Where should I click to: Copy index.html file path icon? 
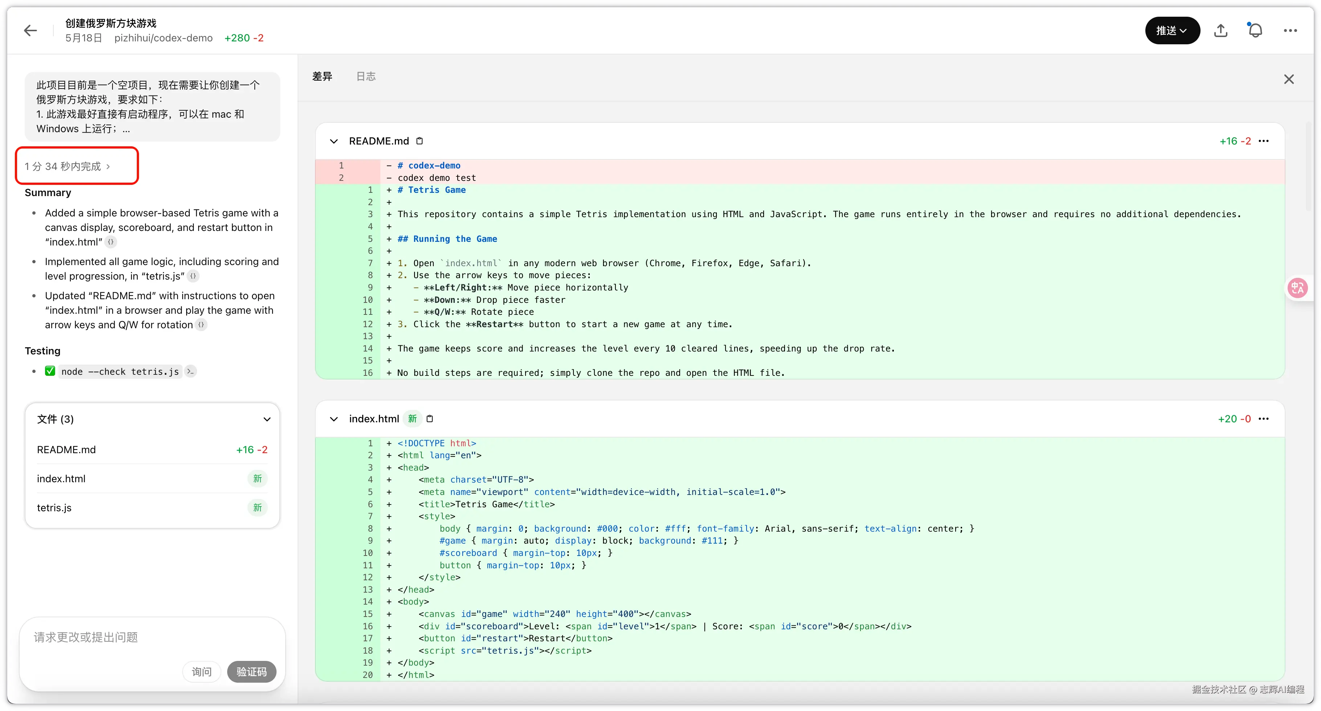point(430,419)
